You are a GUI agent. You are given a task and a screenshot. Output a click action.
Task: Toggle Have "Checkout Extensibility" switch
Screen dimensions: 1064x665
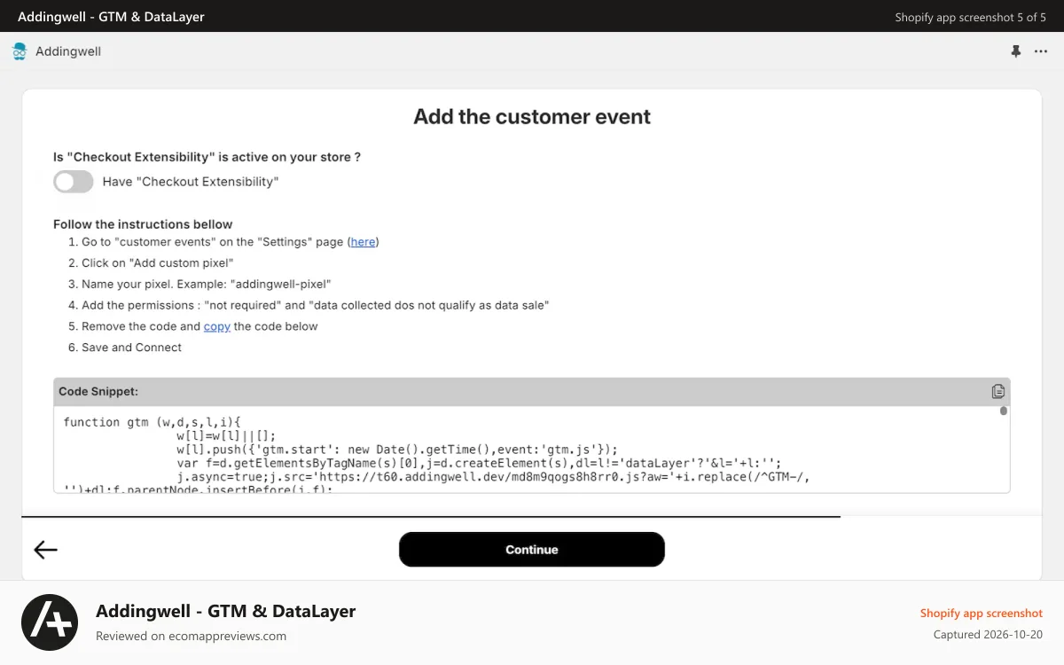tap(74, 182)
